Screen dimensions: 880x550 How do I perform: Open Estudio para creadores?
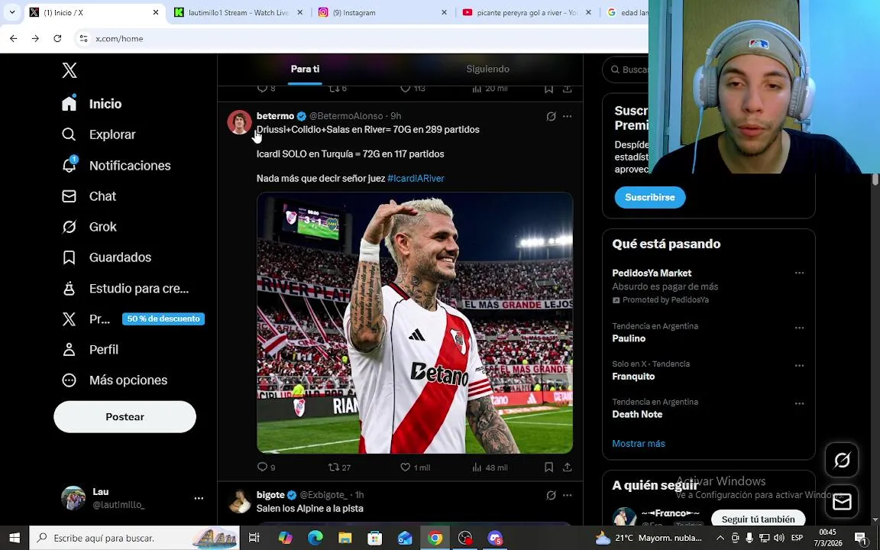pyautogui.click(x=126, y=289)
